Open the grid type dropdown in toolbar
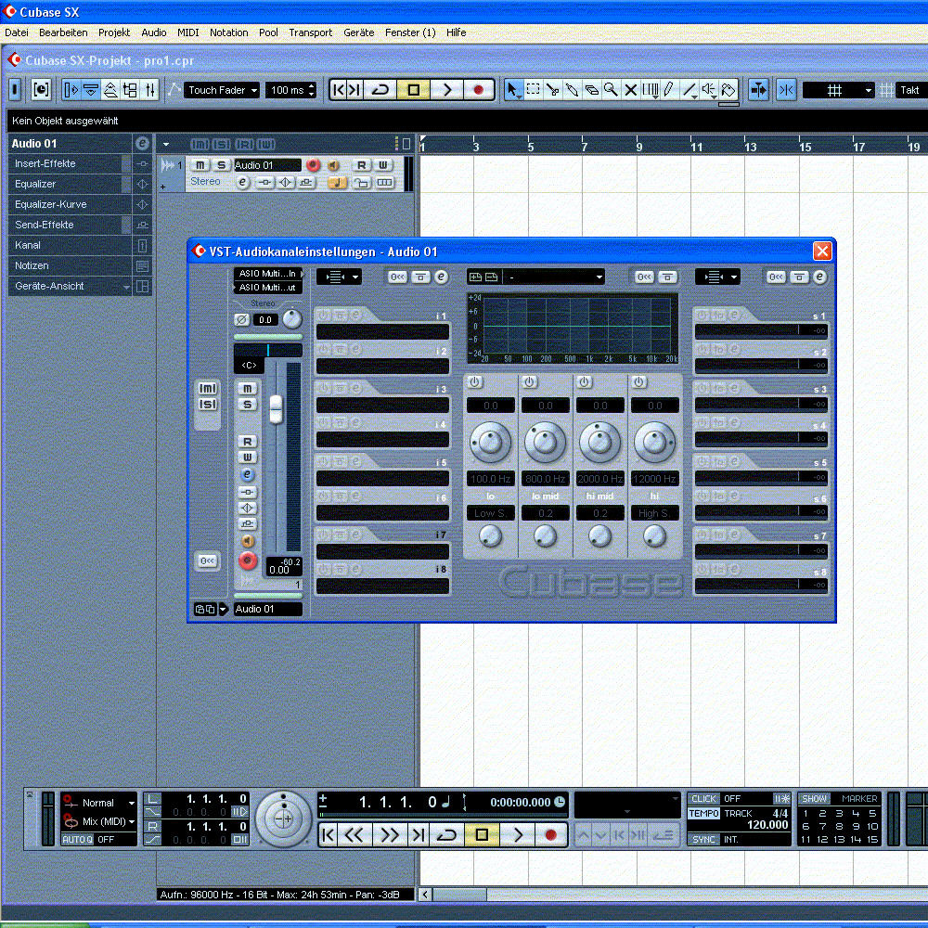This screenshot has width=928, height=928. tap(838, 90)
